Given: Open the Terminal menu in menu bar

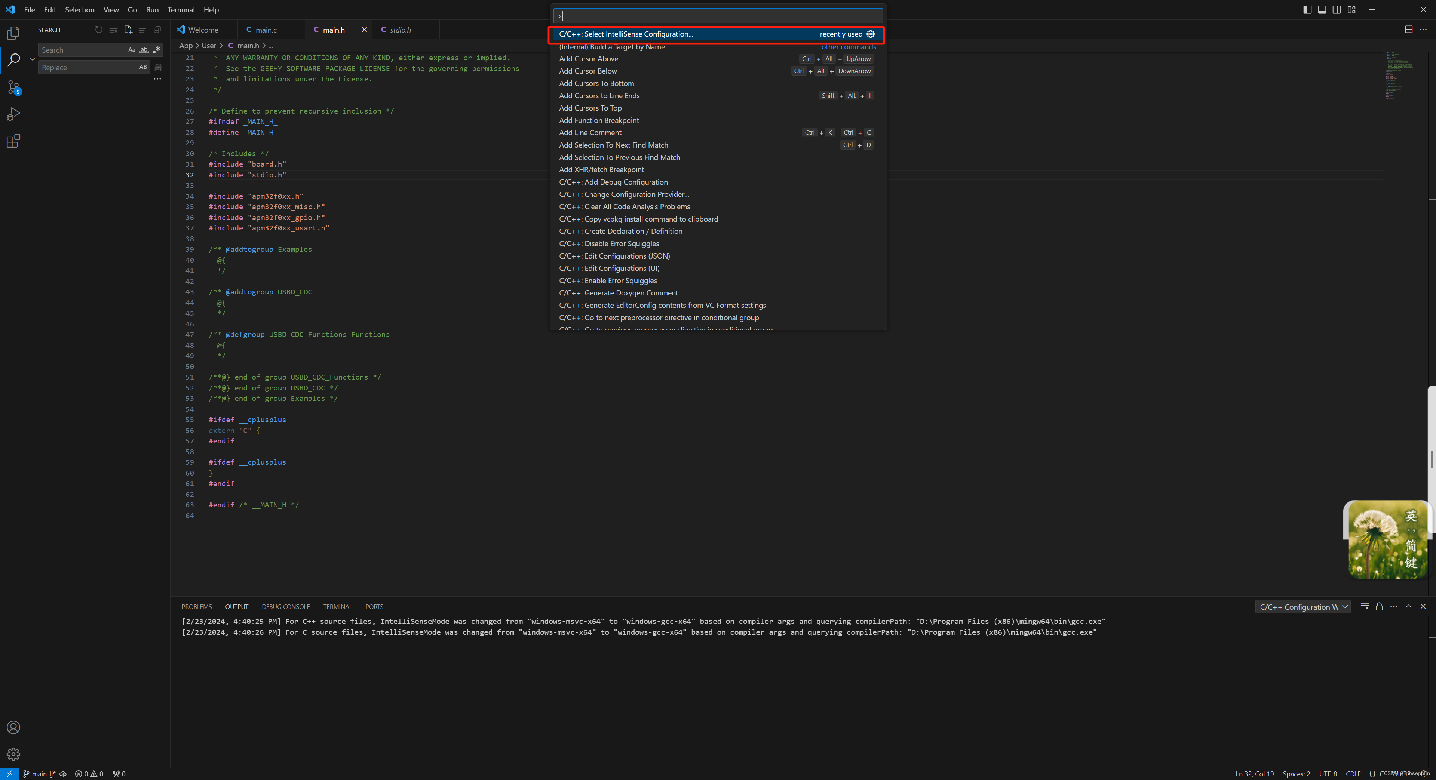Looking at the screenshot, I should (x=181, y=9).
